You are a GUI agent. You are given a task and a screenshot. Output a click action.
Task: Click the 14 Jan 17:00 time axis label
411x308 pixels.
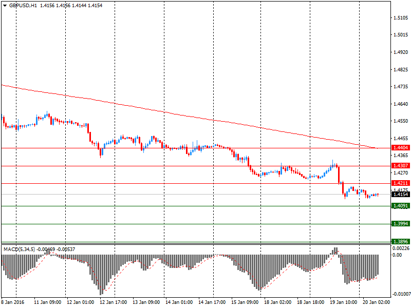[x=212, y=302]
